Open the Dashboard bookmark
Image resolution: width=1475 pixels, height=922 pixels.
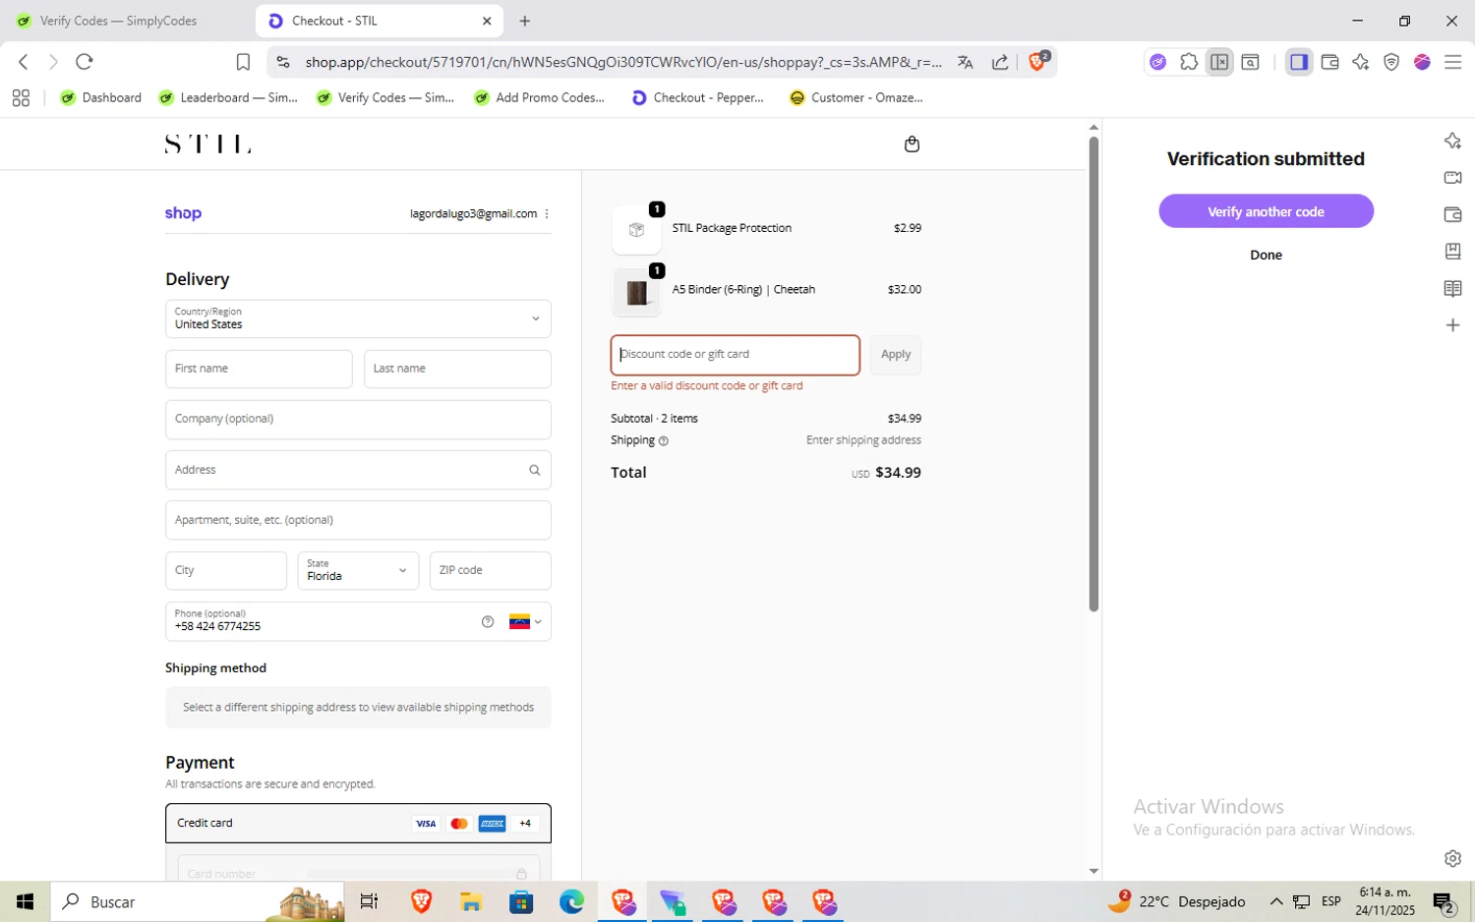(101, 97)
